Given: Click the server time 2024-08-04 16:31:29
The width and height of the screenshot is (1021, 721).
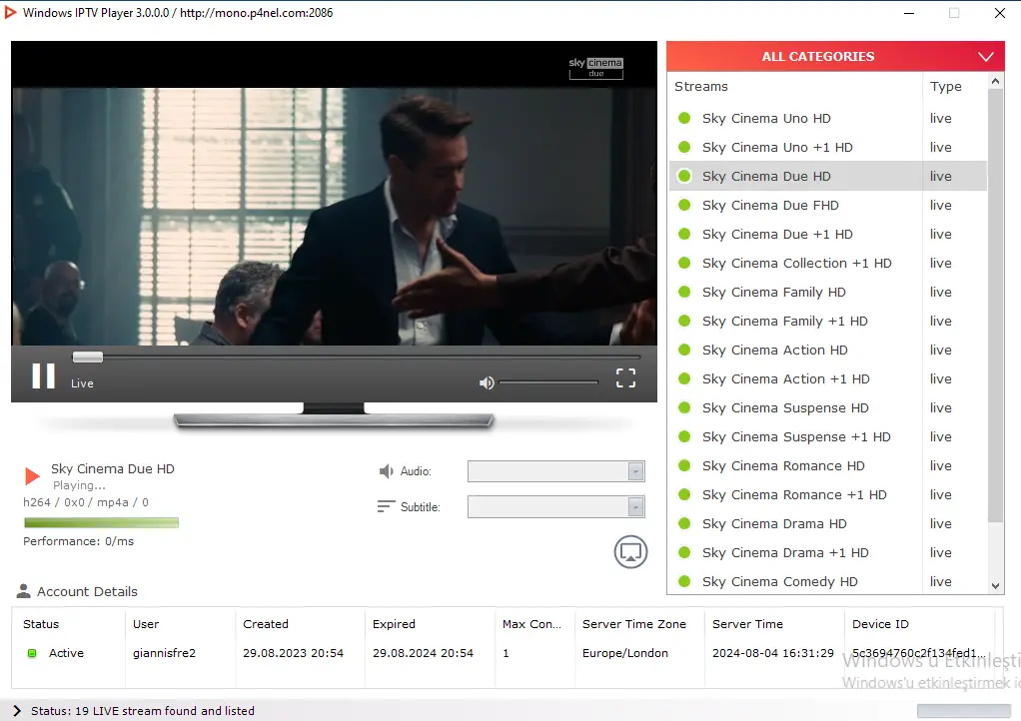Looking at the screenshot, I should (x=773, y=653).
